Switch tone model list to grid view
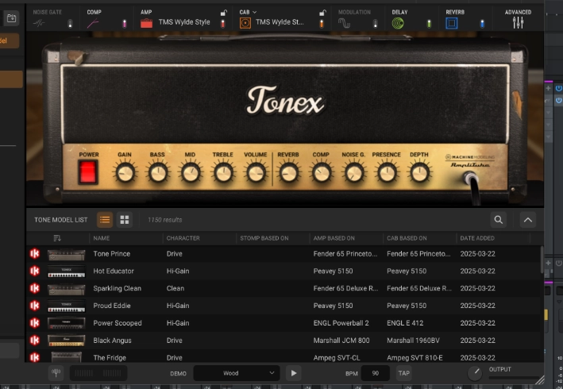Screen dimensions: 563x389 125,220
